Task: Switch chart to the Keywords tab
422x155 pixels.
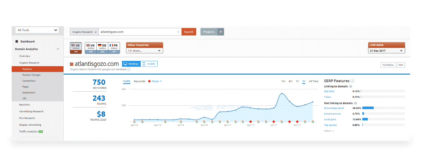Action: tap(139, 81)
